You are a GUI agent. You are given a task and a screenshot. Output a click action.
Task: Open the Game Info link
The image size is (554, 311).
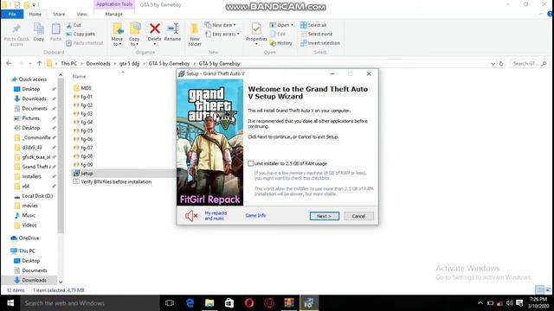[x=255, y=215]
